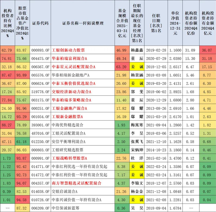Click 股票市值占基金资产净值比 header
The image size is (216, 212).
click(22, 23)
